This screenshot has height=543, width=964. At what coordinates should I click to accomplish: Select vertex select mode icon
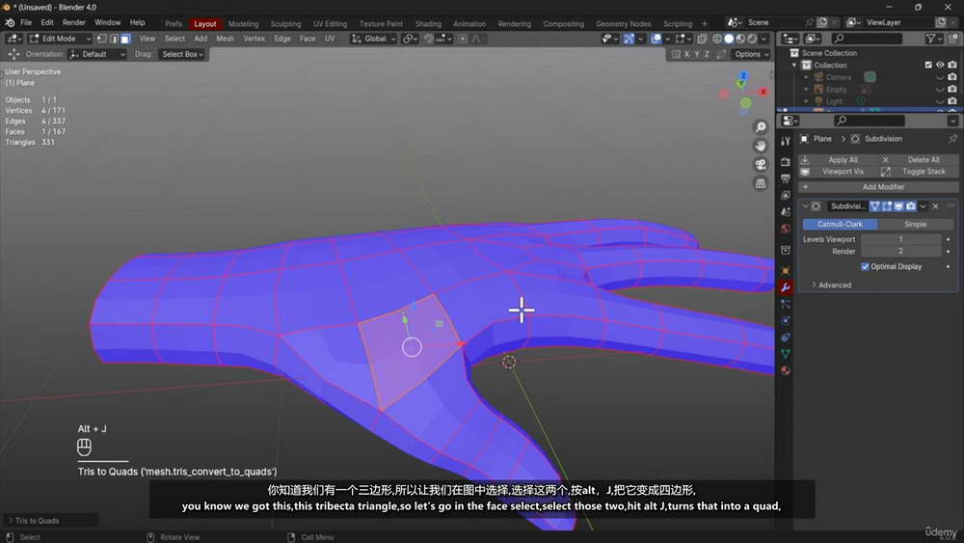(x=102, y=39)
